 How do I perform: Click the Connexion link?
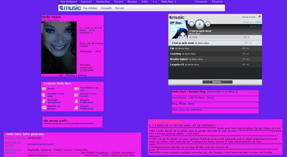click(x=201, y=2)
